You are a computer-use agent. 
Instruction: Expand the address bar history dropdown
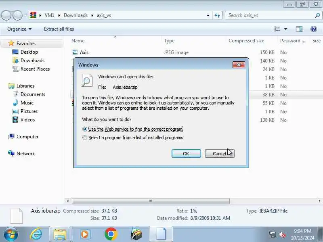pos(208,15)
